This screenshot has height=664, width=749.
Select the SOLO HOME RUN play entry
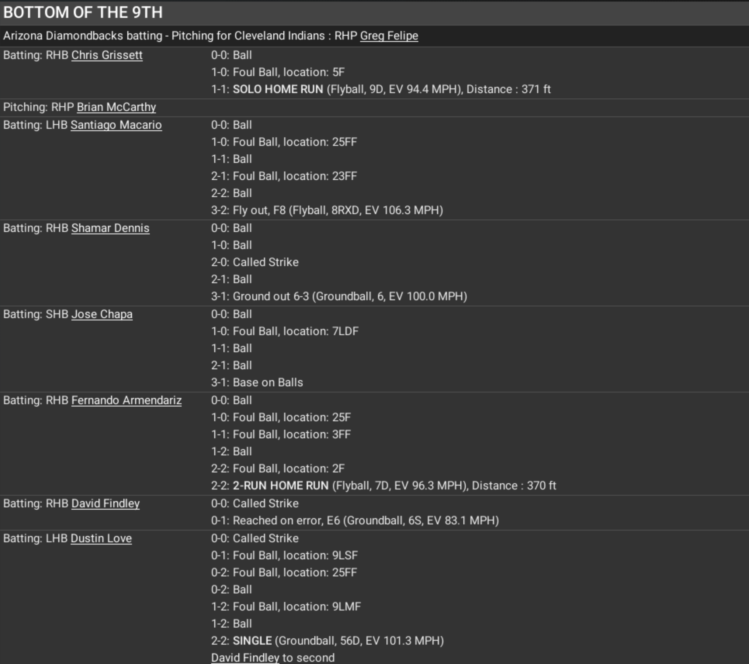(278, 89)
